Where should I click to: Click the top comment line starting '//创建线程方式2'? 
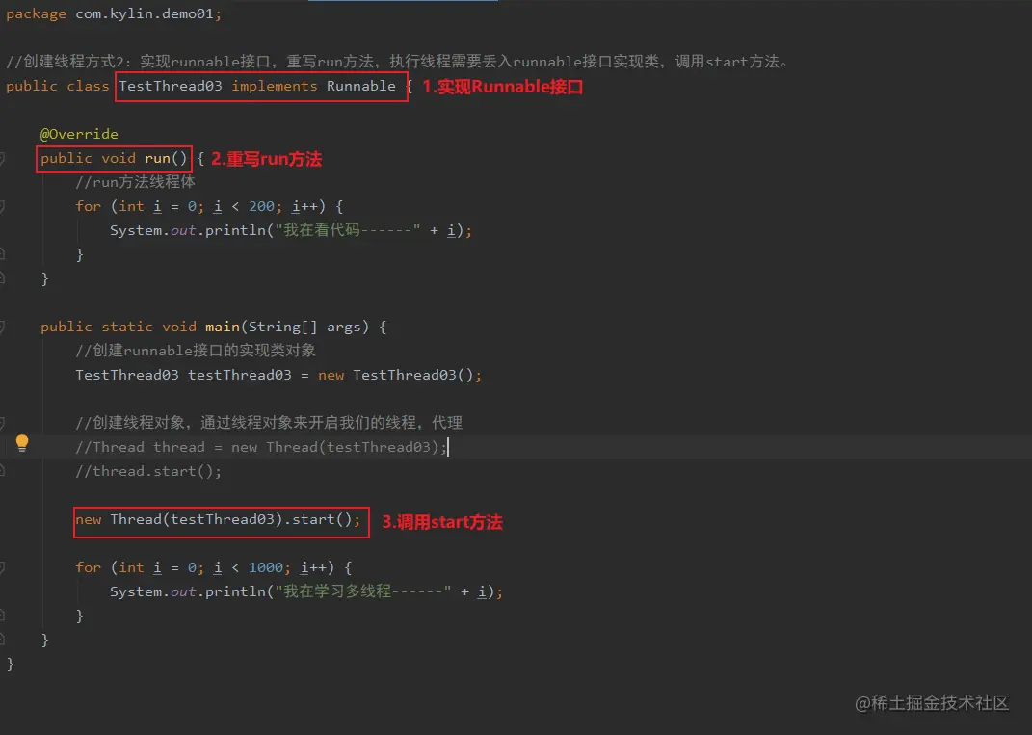click(397, 62)
